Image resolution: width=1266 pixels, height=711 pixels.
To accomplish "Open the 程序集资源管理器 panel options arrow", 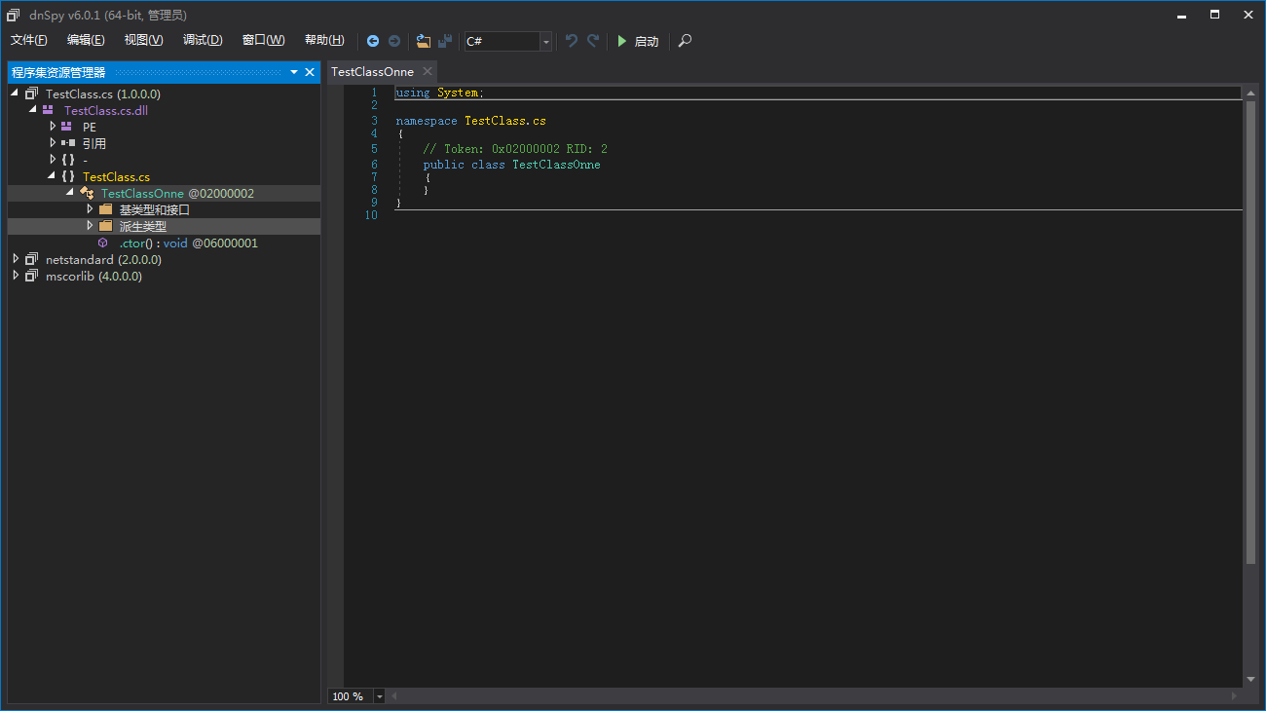I will [x=294, y=72].
